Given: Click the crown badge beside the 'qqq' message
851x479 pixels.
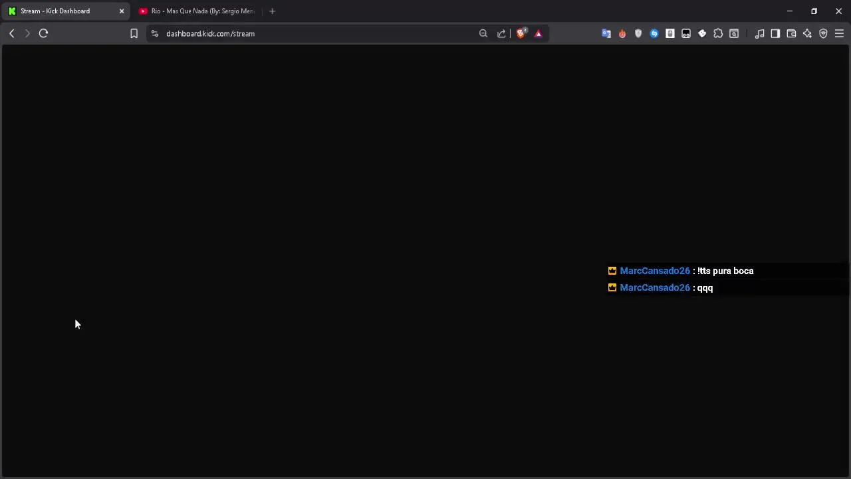Looking at the screenshot, I should coord(612,287).
